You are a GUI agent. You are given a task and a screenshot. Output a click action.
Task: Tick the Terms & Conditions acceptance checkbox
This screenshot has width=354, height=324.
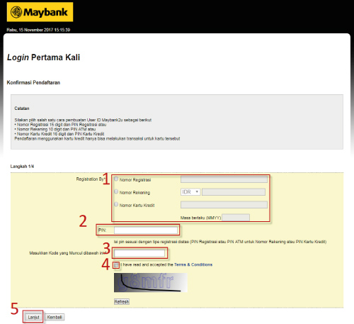(x=116, y=265)
